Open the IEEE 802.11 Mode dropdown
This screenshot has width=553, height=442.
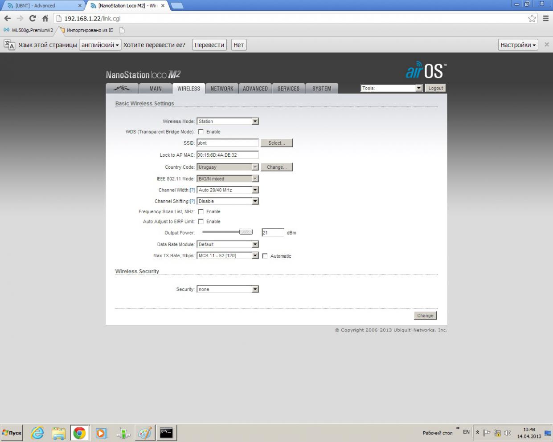point(228,178)
